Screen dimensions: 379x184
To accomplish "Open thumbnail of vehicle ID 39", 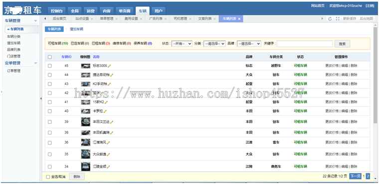I will 86,122.
